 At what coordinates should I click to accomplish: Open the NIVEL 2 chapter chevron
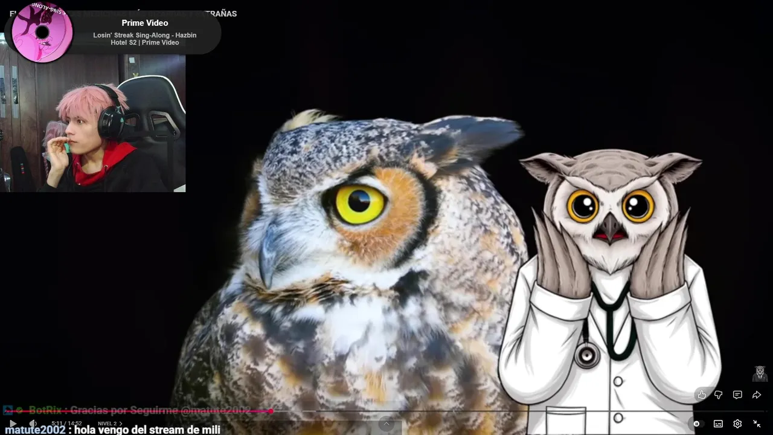(x=121, y=424)
